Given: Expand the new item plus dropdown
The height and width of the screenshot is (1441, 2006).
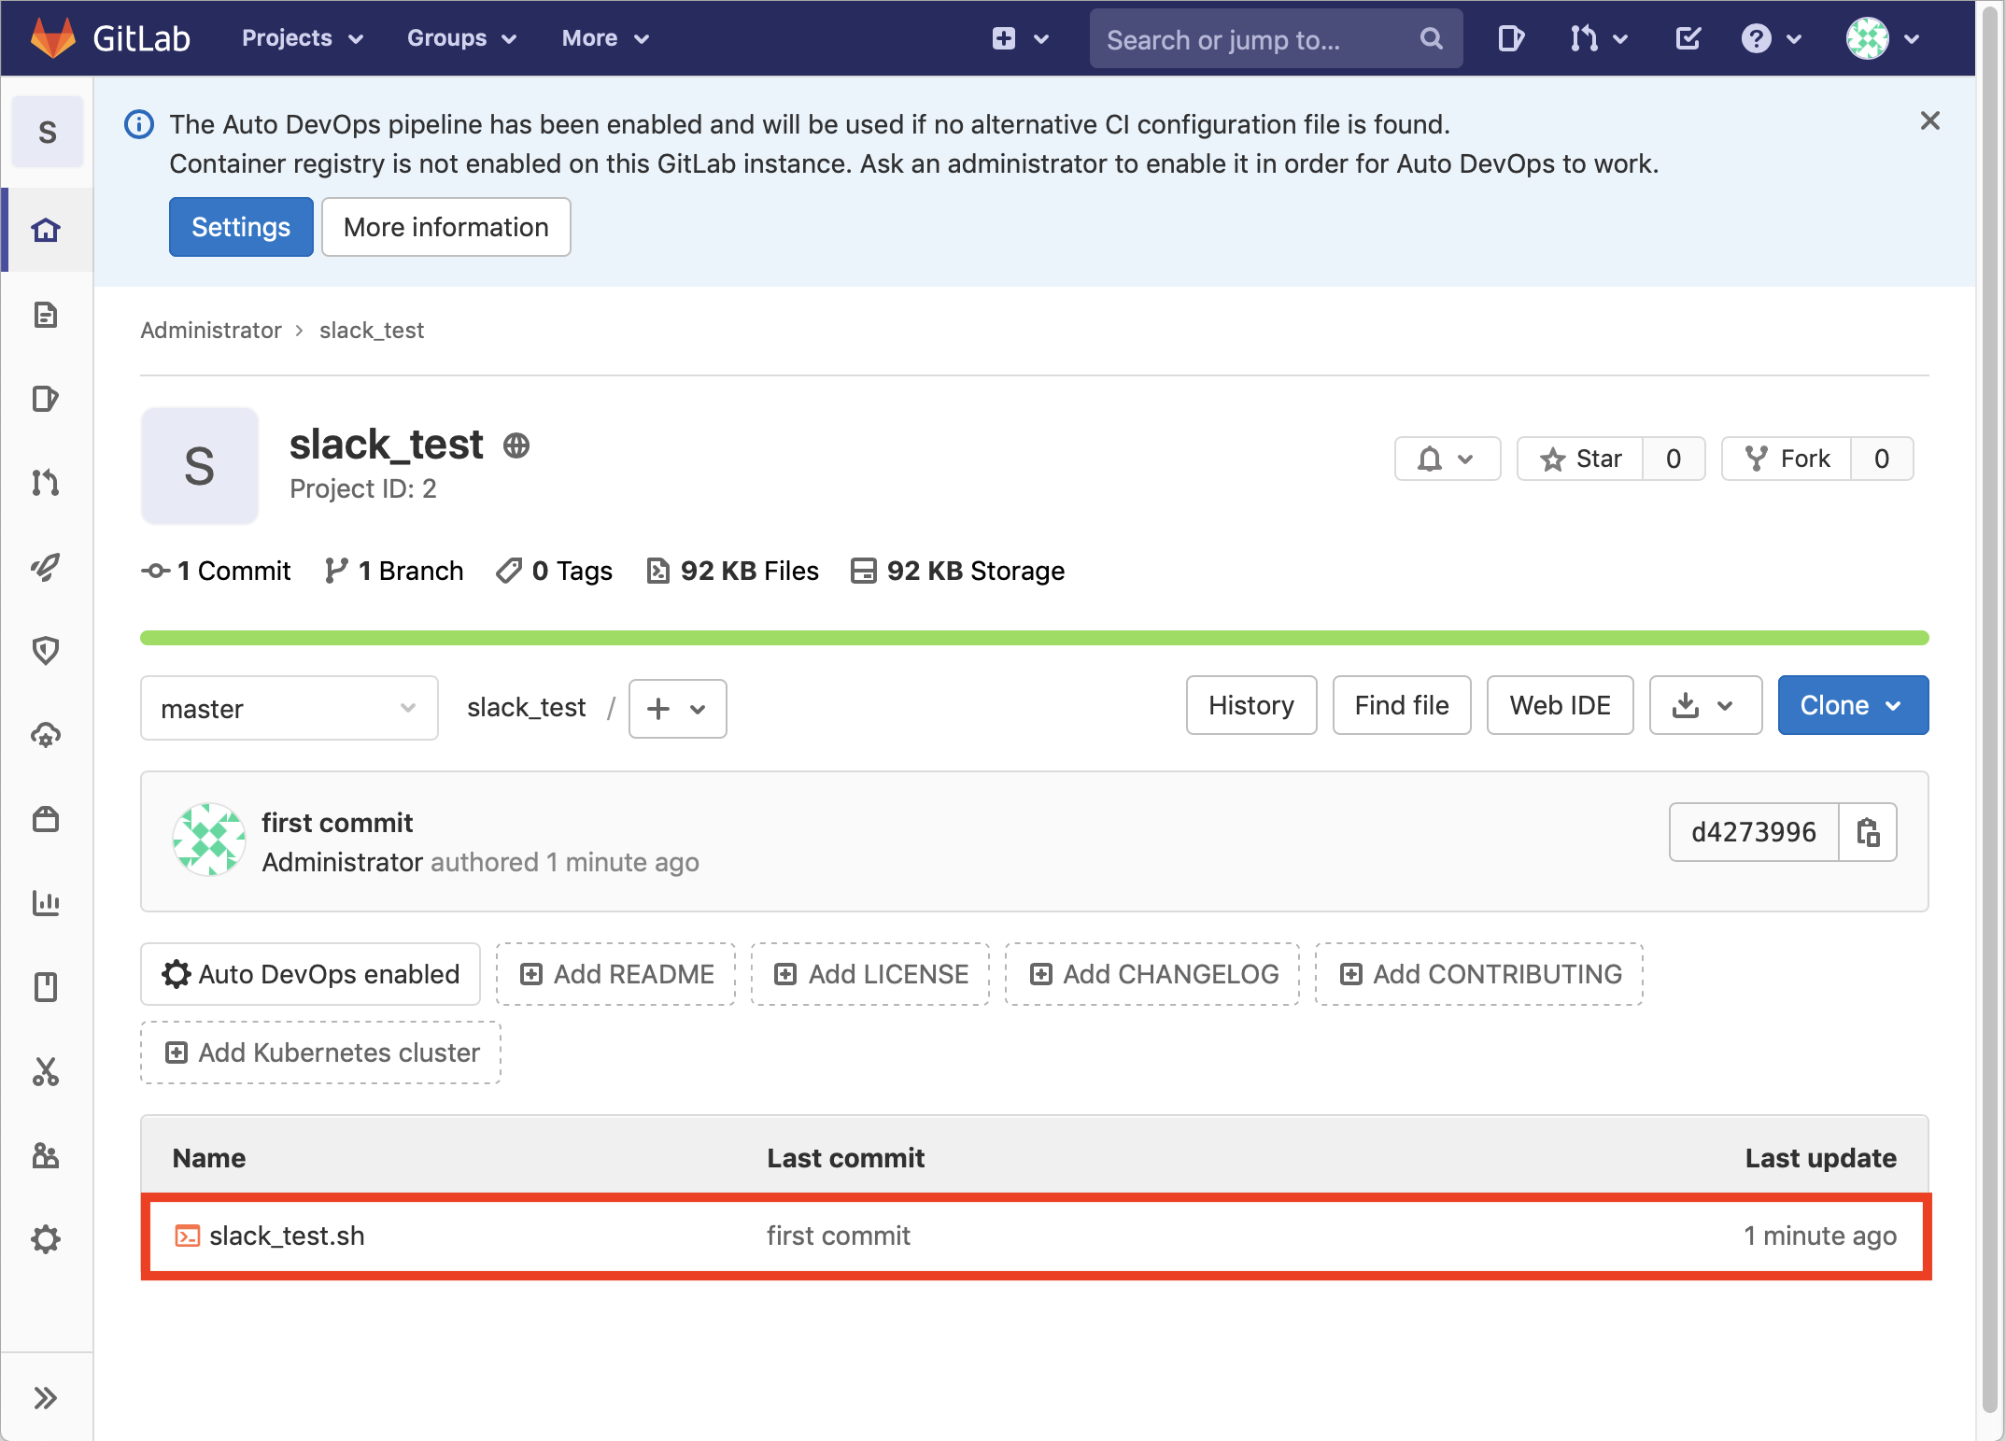Looking at the screenshot, I should click(x=1021, y=38).
